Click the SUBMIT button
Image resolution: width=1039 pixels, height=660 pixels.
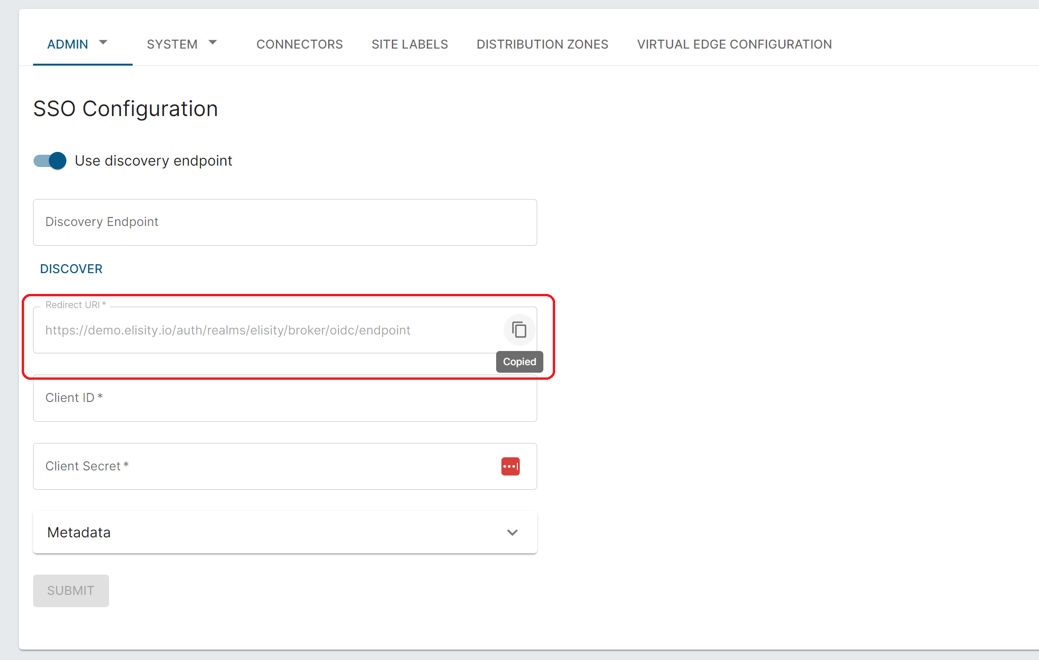pos(71,591)
